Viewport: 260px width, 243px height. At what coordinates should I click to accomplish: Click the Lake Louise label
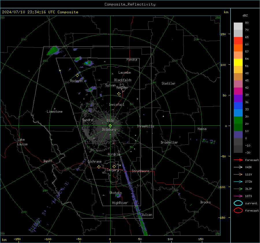(22, 142)
